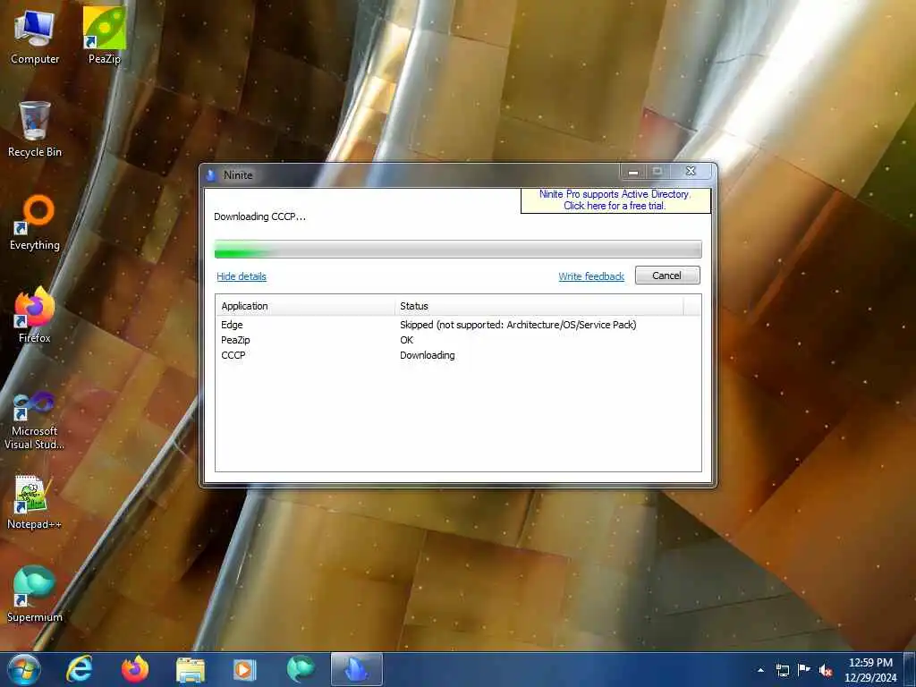Image resolution: width=916 pixels, height=687 pixels.
Task: Open the Windows Start menu
Action: [x=24, y=669]
